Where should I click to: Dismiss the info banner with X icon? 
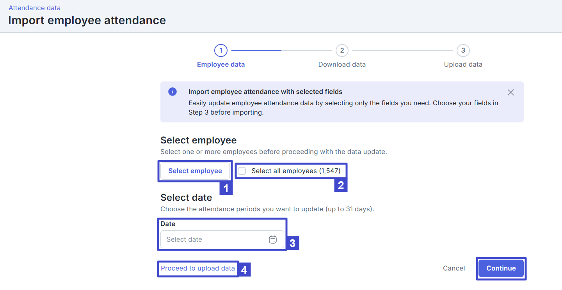pos(510,92)
